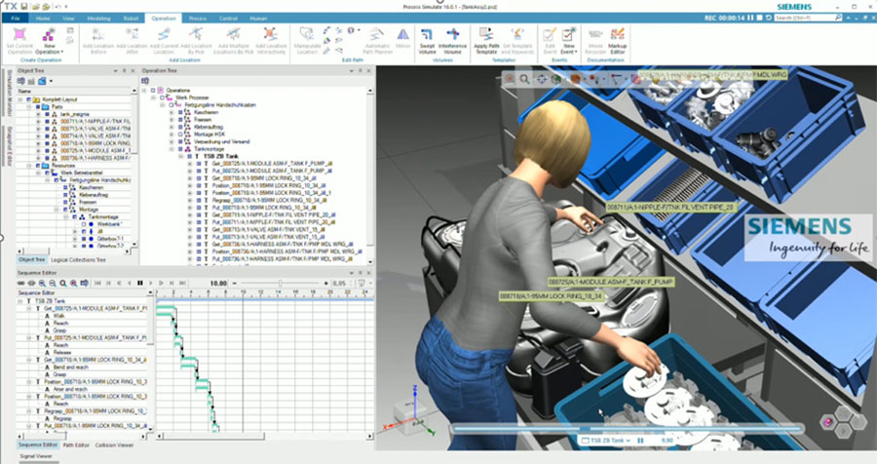Image resolution: width=877 pixels, height=464 pixels.
Task: Open the New Operation dropdown arrow
Action: click(x=62, y=52)
